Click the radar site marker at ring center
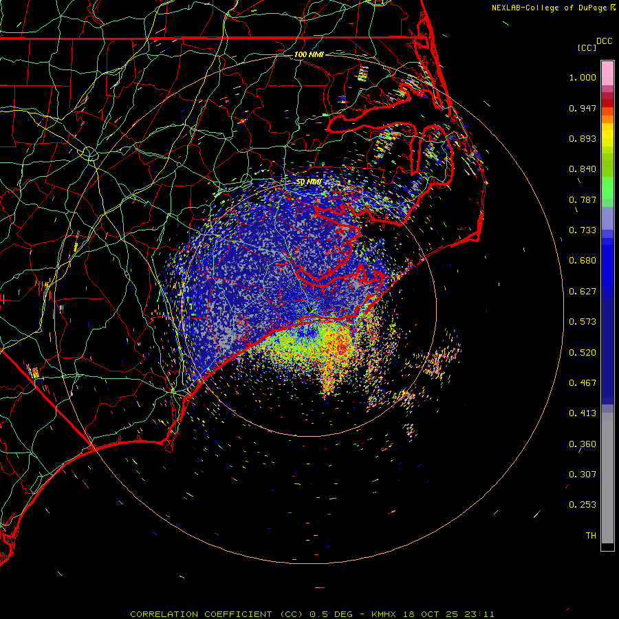 click(x=309, y=309)
